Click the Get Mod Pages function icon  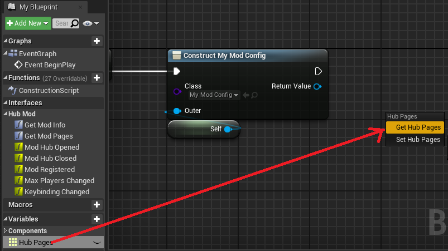click(18, 136)
